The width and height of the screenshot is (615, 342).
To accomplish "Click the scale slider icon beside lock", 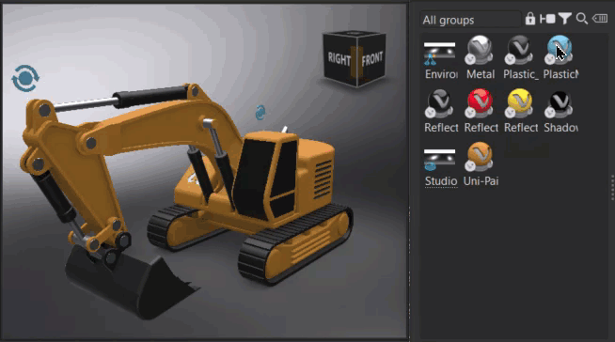I will click(x=547, y=19).
